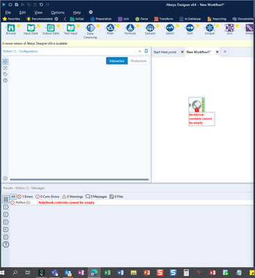Open the Edit menu
Screen dimensions: 255x278
click(x=22, y=13)
